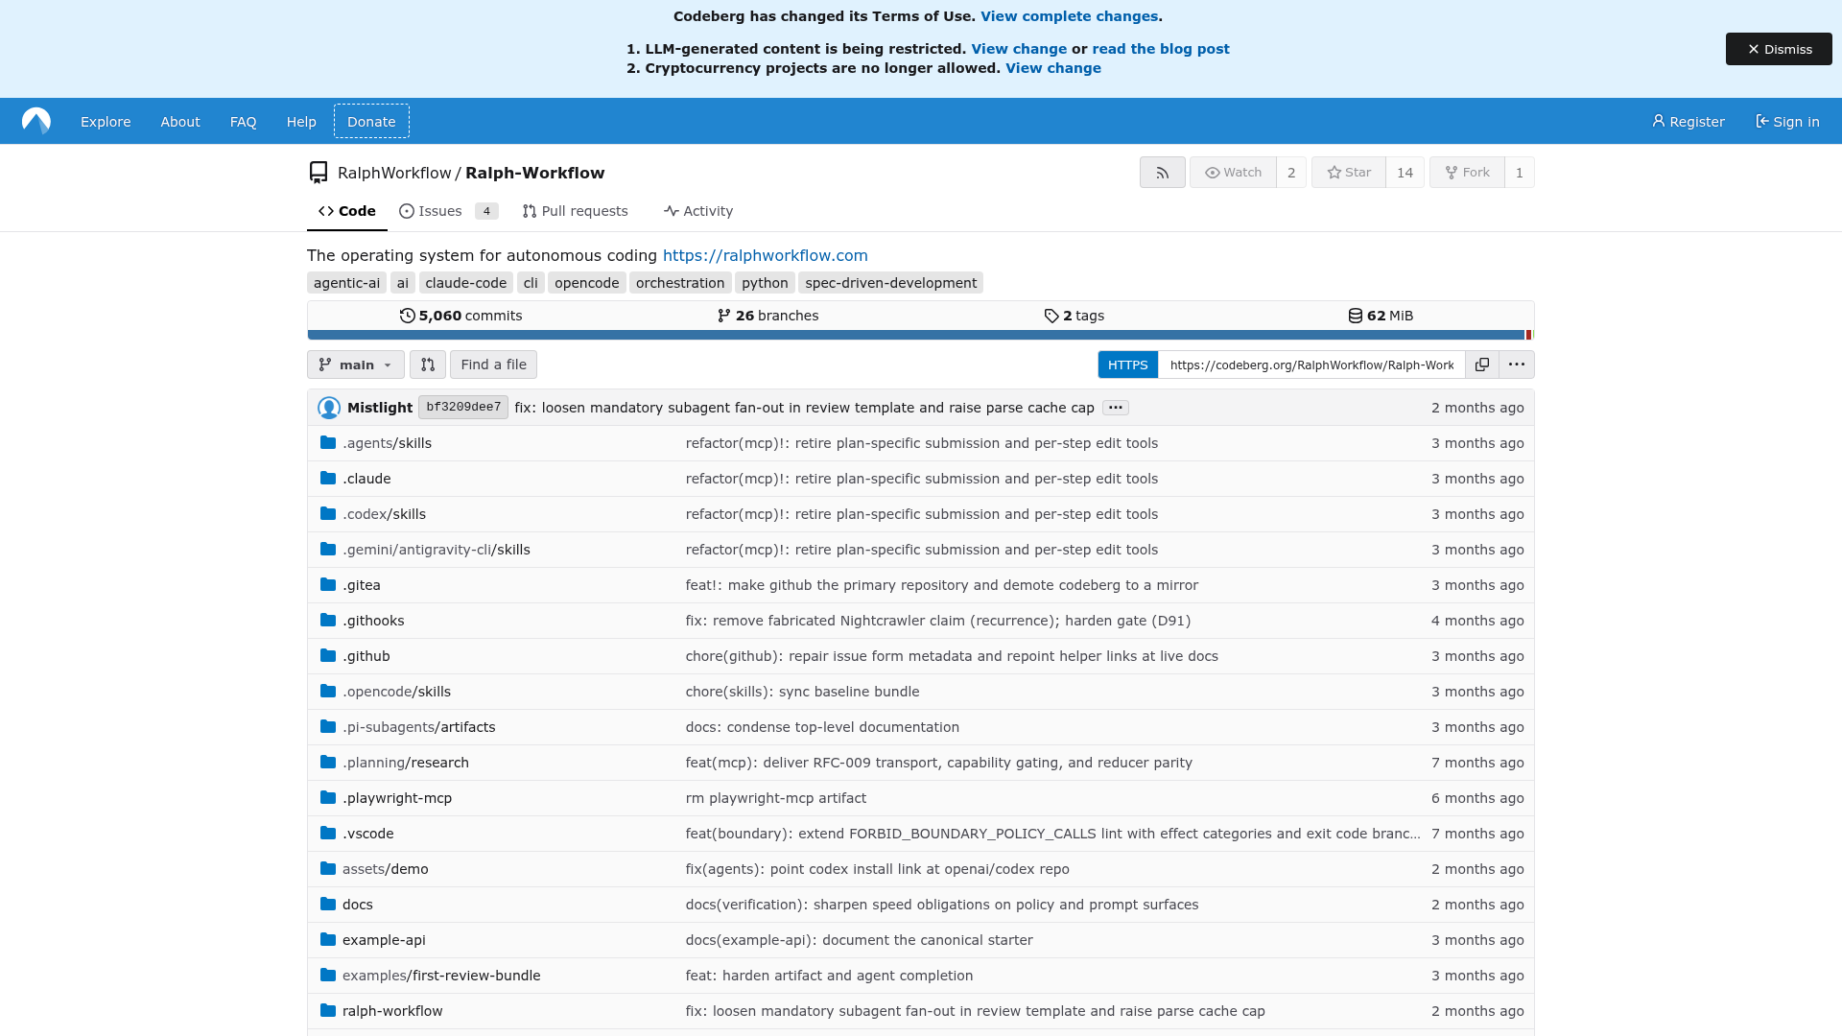Screen dimensions: 1842x1036
Task: Open the ralphworkflow.com link
Action: click(765, 255)
